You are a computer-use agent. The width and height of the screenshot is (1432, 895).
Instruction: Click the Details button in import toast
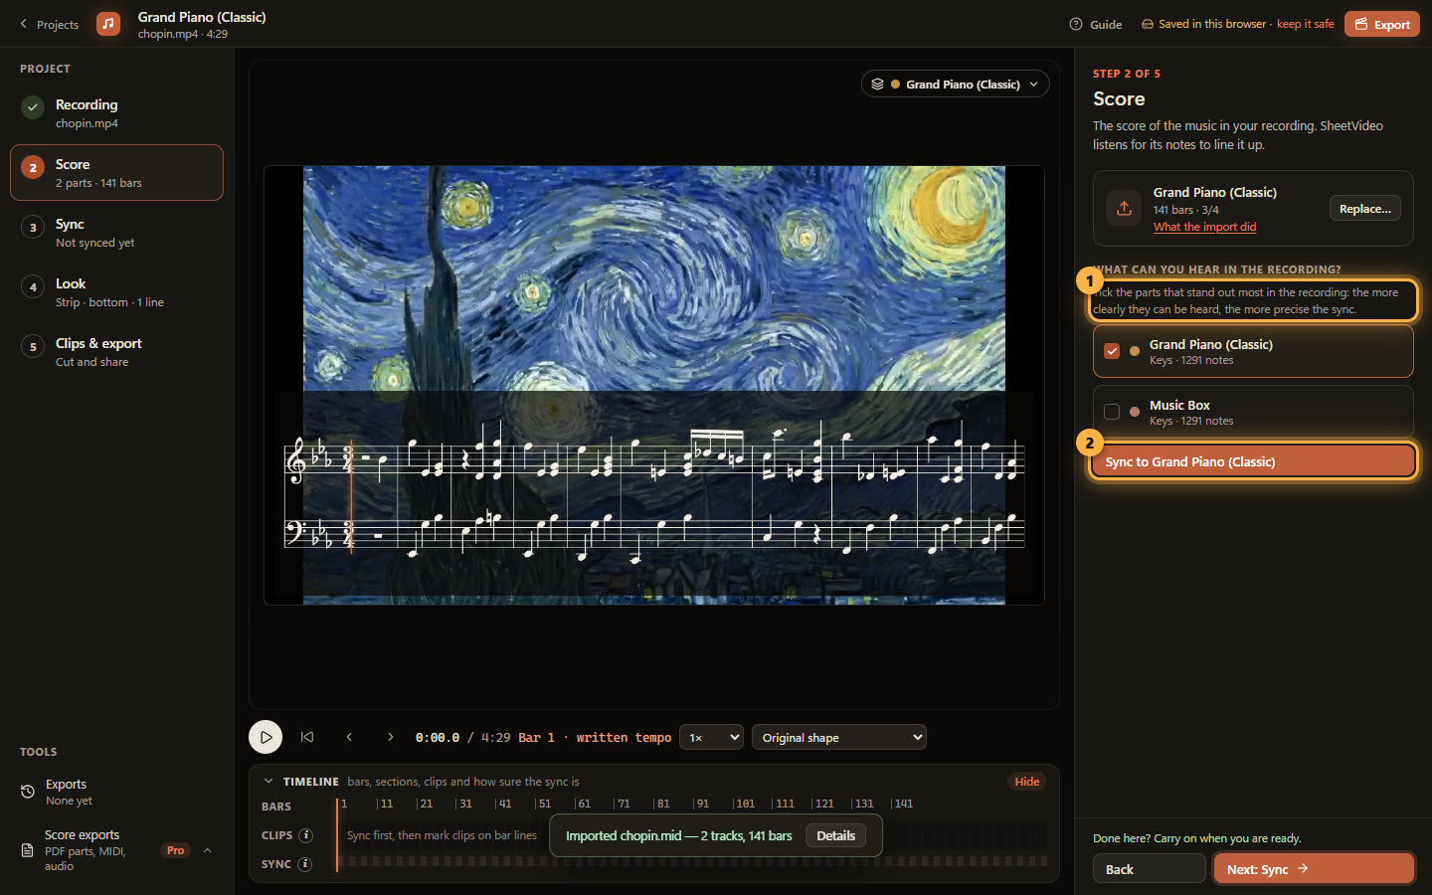[x=835, y=835]
